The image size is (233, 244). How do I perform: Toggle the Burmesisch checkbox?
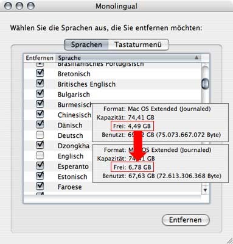point(40,104)
